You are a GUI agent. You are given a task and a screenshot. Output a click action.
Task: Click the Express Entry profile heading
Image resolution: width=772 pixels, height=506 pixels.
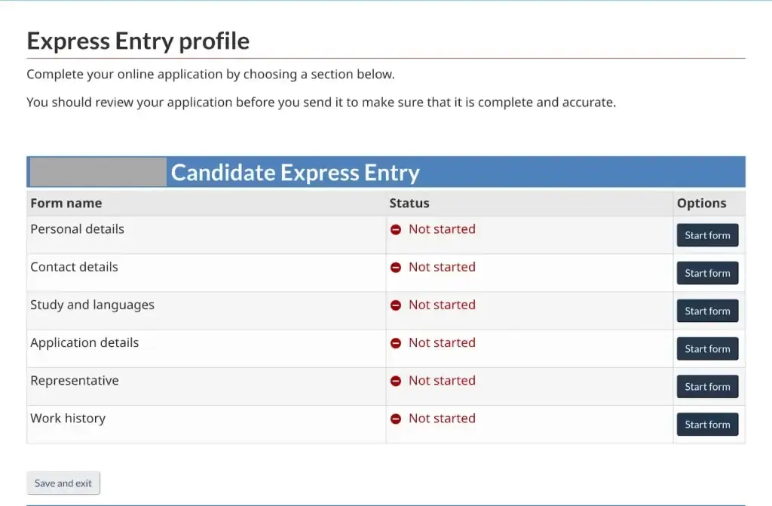tap(138, 41)
